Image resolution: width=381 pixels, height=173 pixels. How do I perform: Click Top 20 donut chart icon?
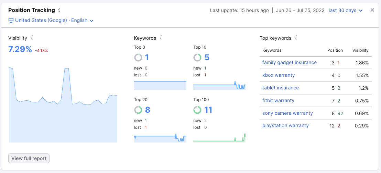(x=138, y=110)
